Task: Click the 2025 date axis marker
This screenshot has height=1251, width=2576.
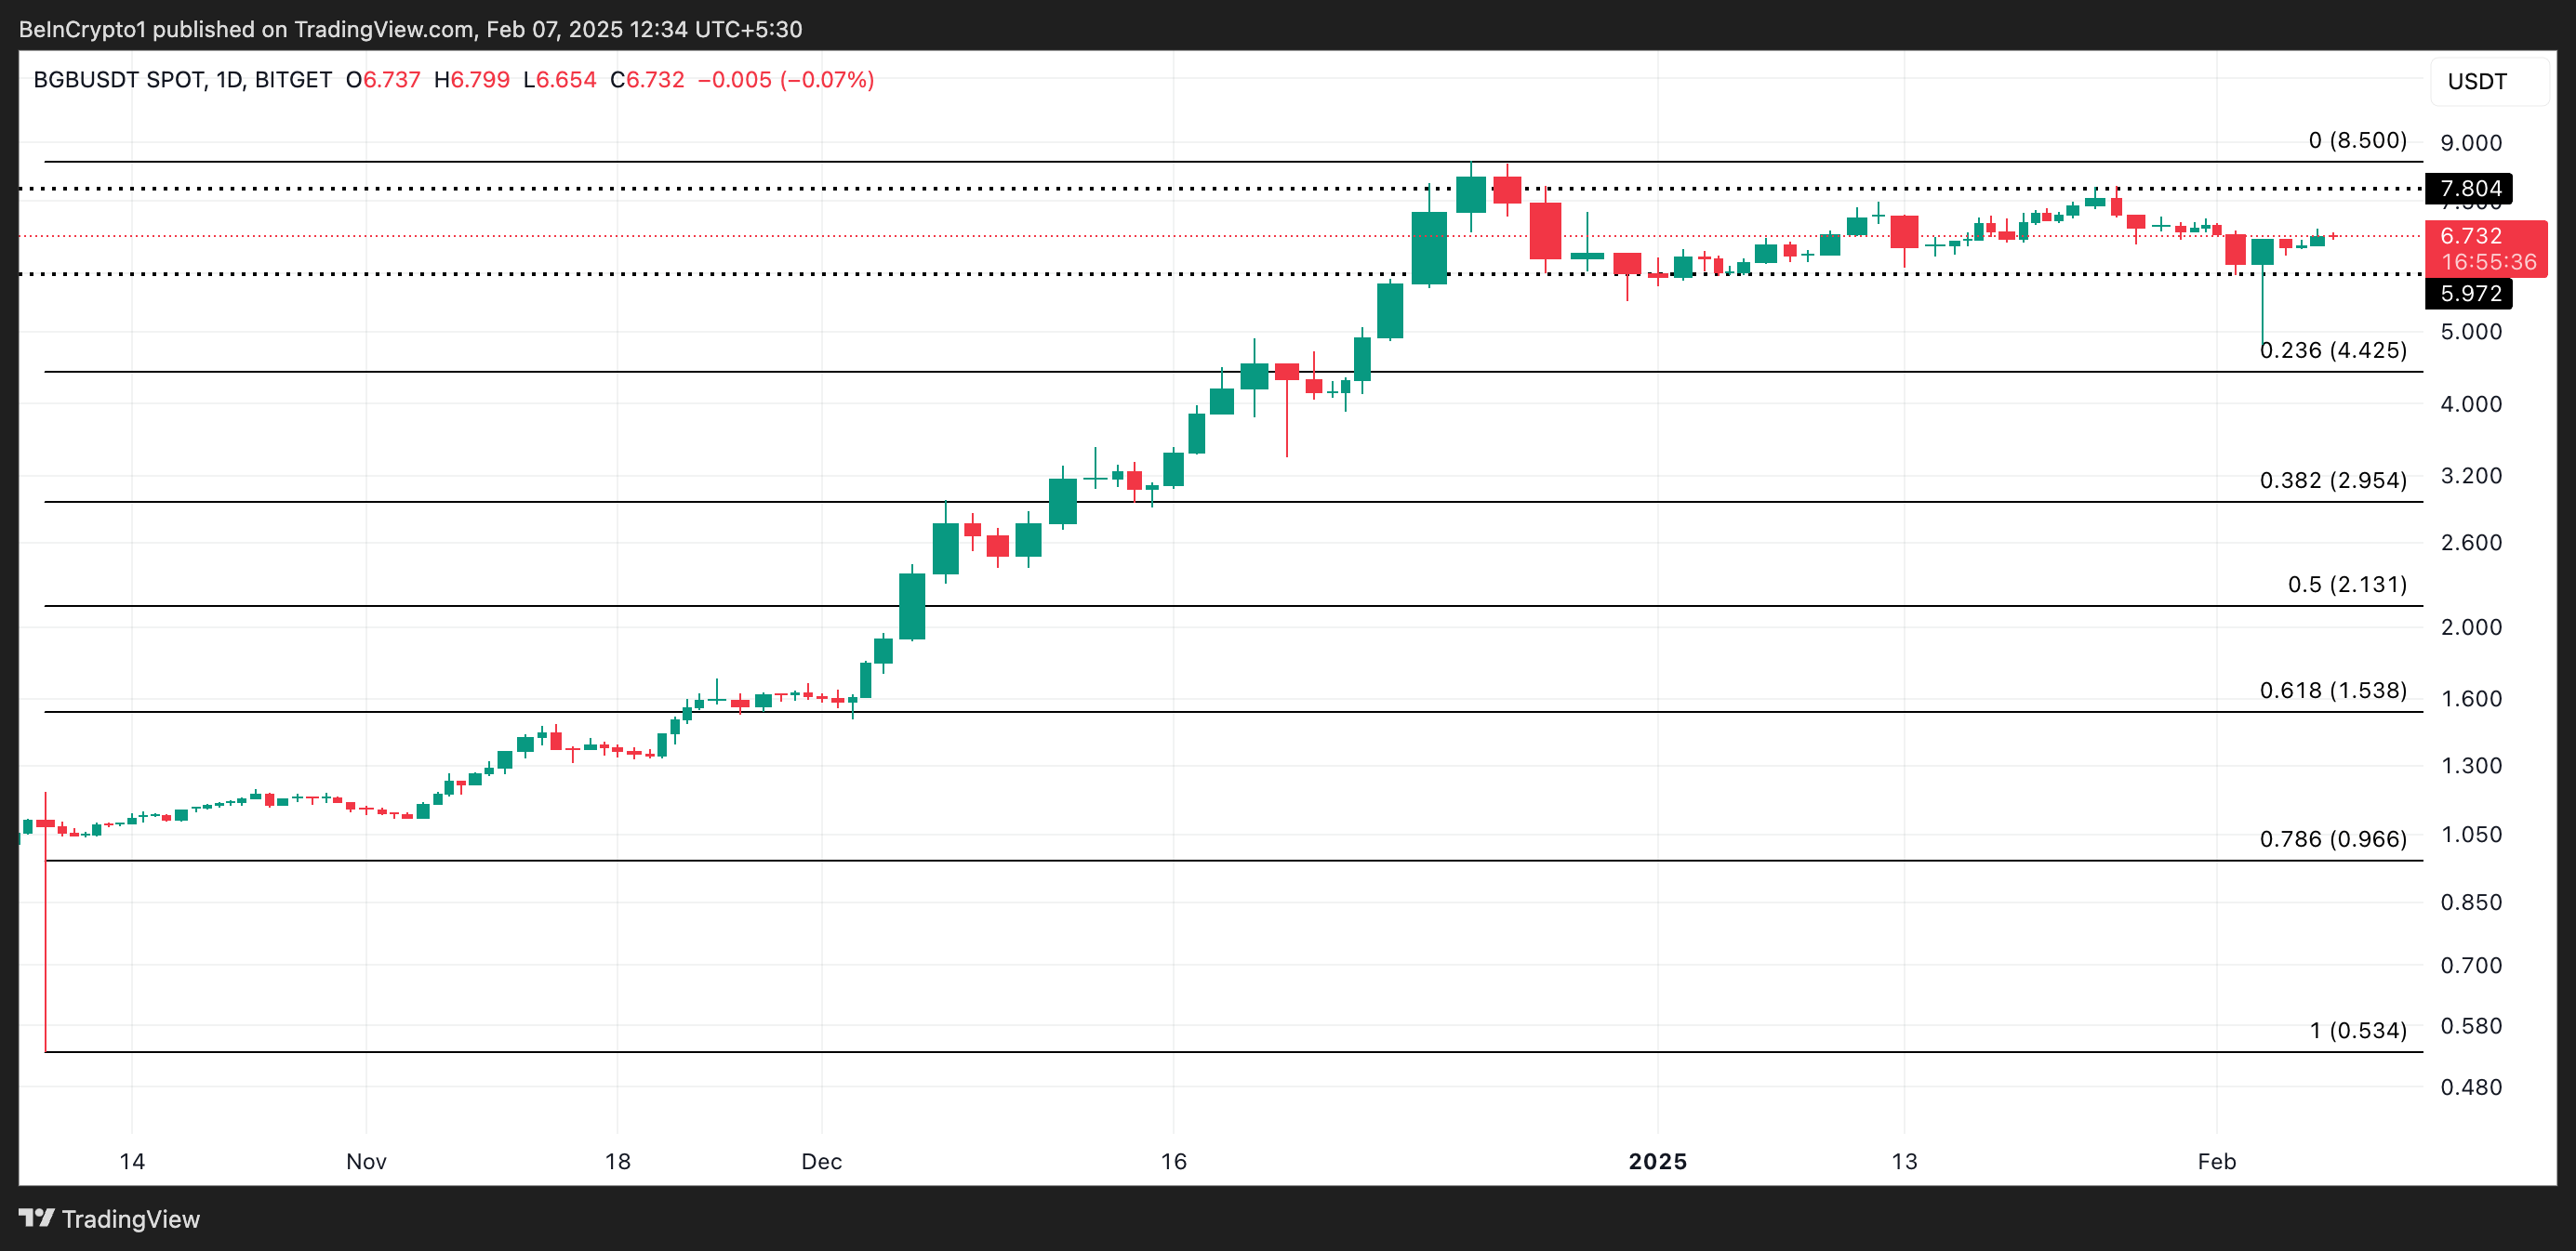Action: pos(1657,1161)
